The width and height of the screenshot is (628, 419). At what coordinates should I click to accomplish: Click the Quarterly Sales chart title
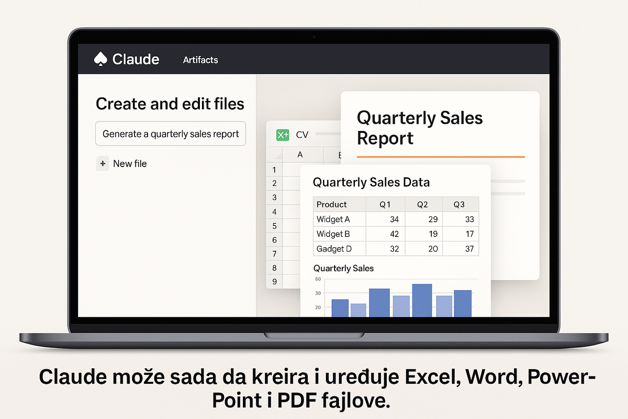point(343,268)
